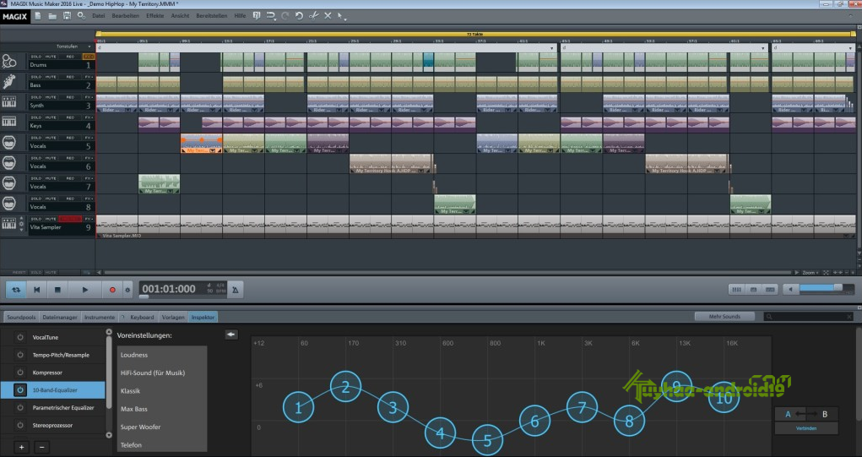Enable the Stereoprozessor power button
Viewport: 862px width, 457px height.
pos(20,425)
